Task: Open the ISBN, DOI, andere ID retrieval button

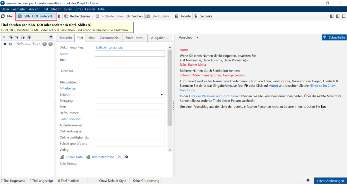Action: [x=35, y=16]
